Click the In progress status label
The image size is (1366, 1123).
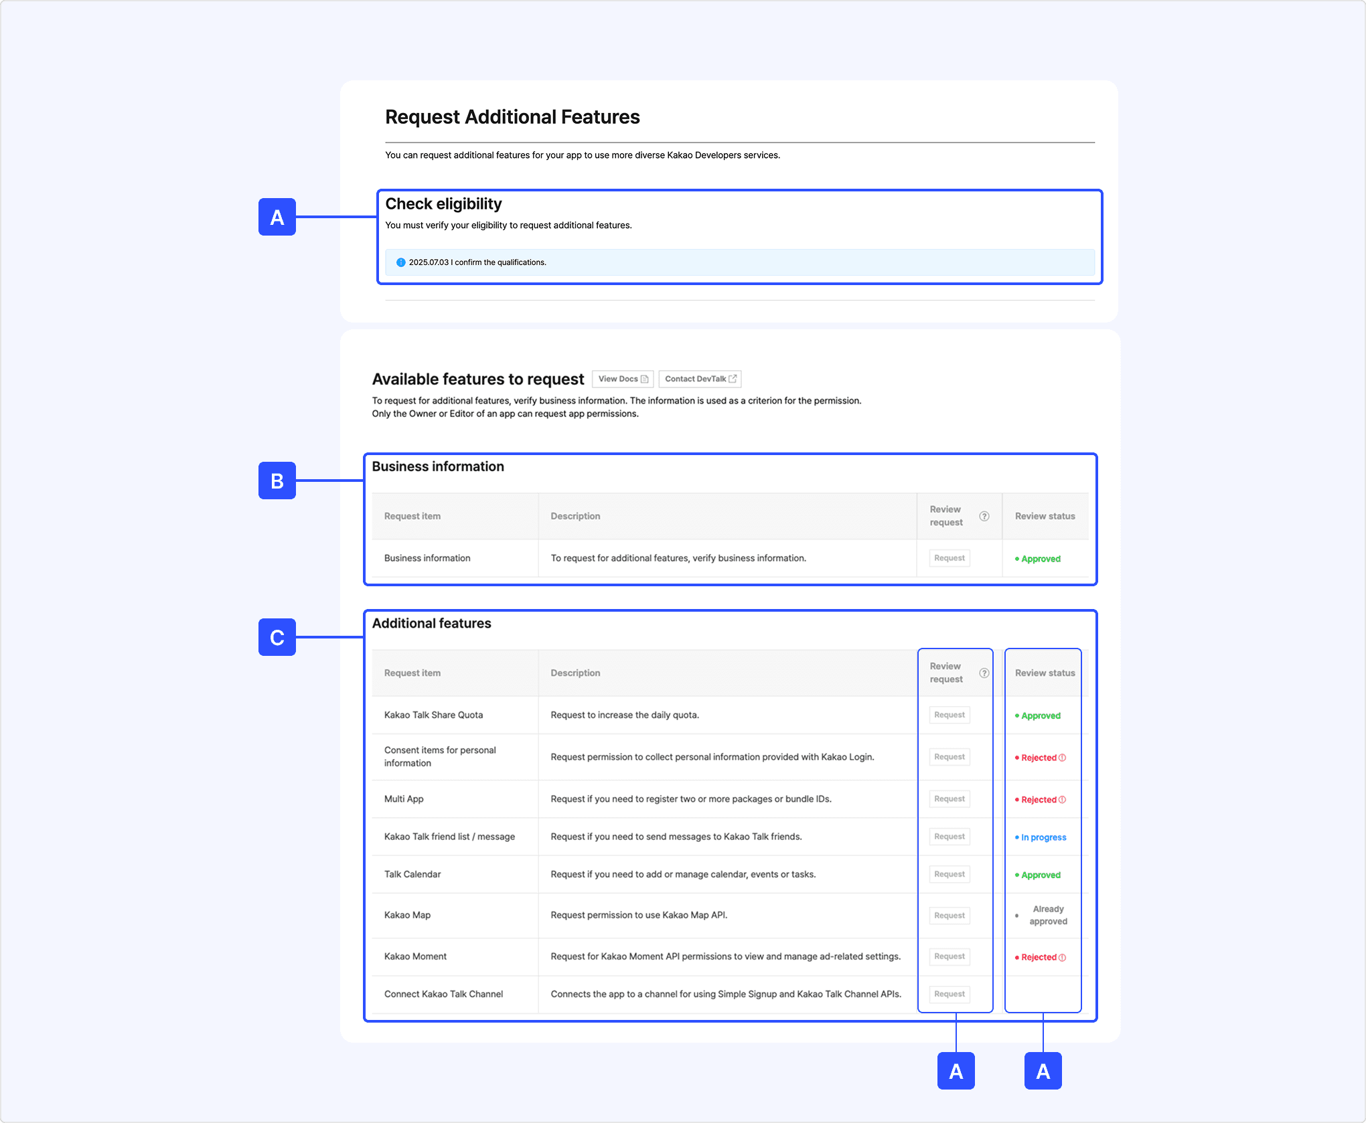pos(1043,837)
